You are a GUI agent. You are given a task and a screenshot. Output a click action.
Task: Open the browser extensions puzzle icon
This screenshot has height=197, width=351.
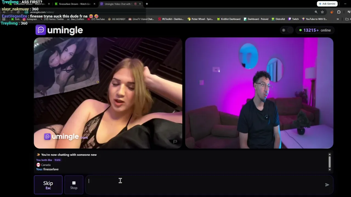click(x=339, y=12)
